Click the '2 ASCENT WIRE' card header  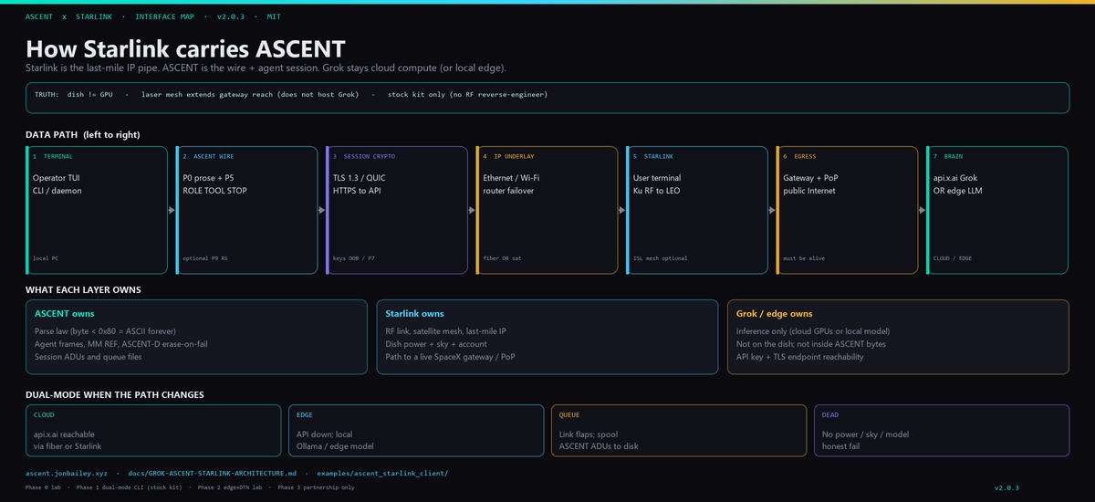[208, 157]
